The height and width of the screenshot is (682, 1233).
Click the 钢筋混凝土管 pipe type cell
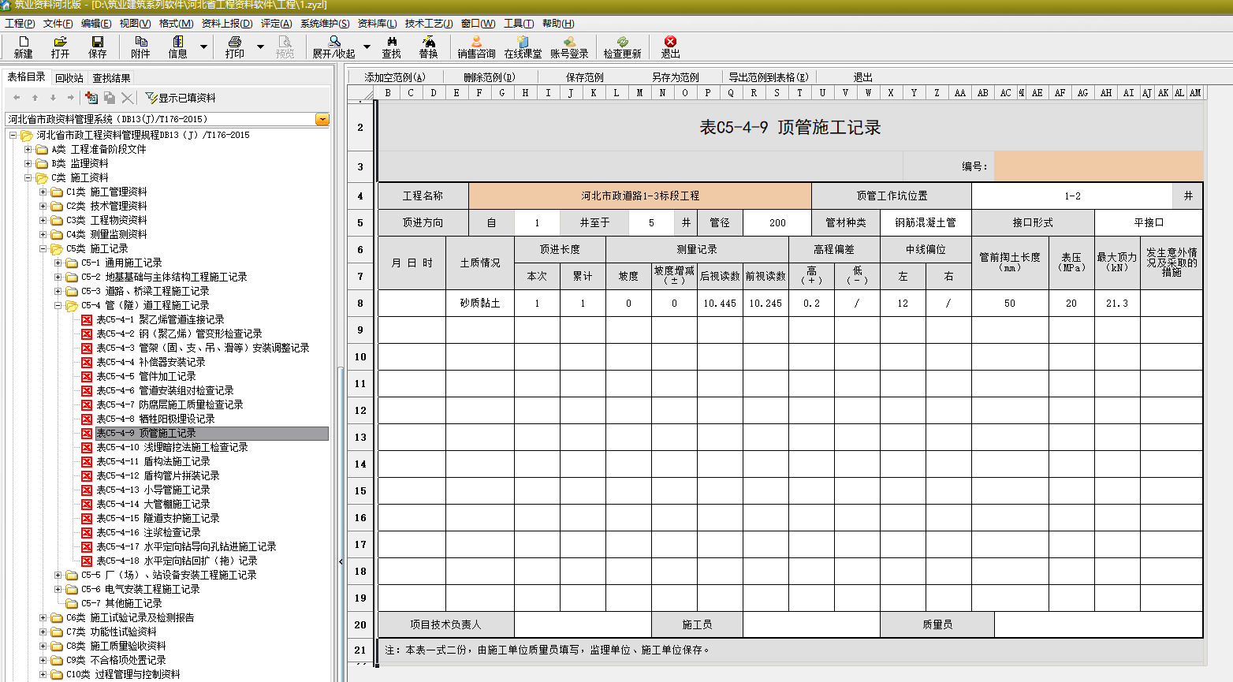click(x=926, y=222)
